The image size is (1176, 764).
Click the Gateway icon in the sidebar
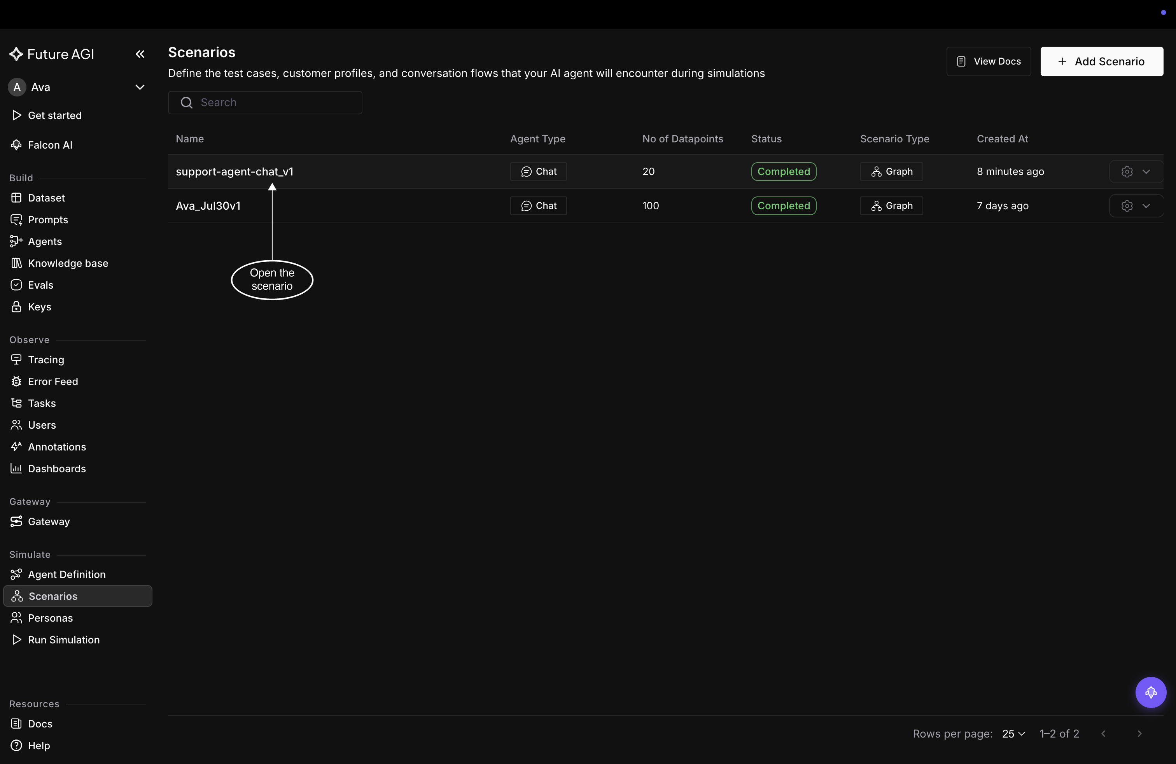16,521
